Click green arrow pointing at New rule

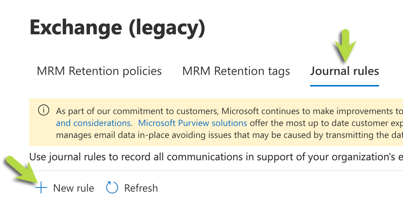(x=22, y=170)
